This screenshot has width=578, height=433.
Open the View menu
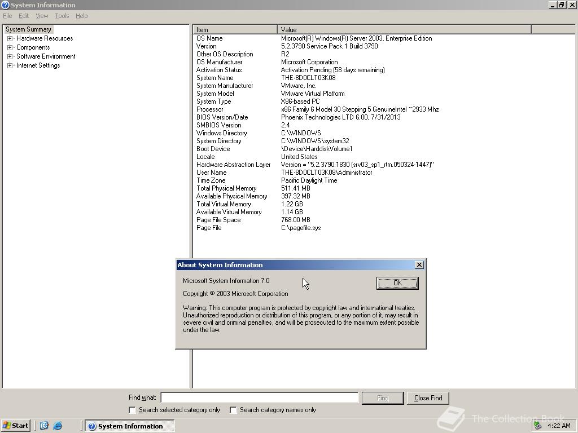pos(42,16)
